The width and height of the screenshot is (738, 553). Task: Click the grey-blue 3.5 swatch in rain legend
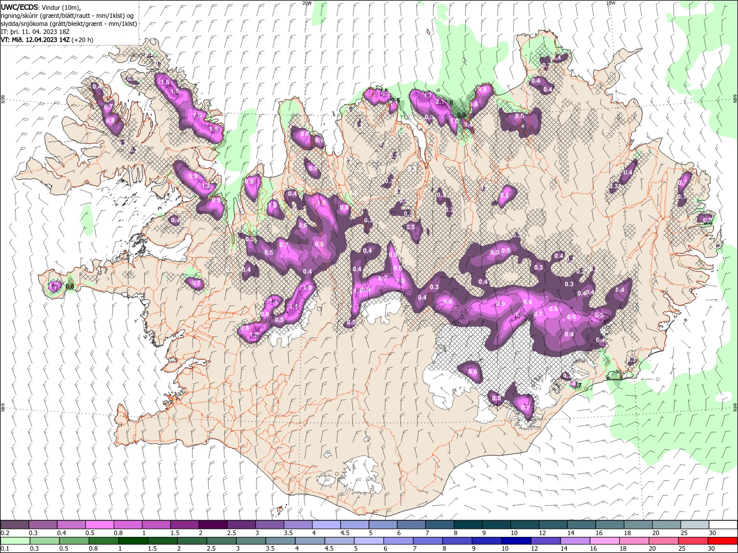281,541
